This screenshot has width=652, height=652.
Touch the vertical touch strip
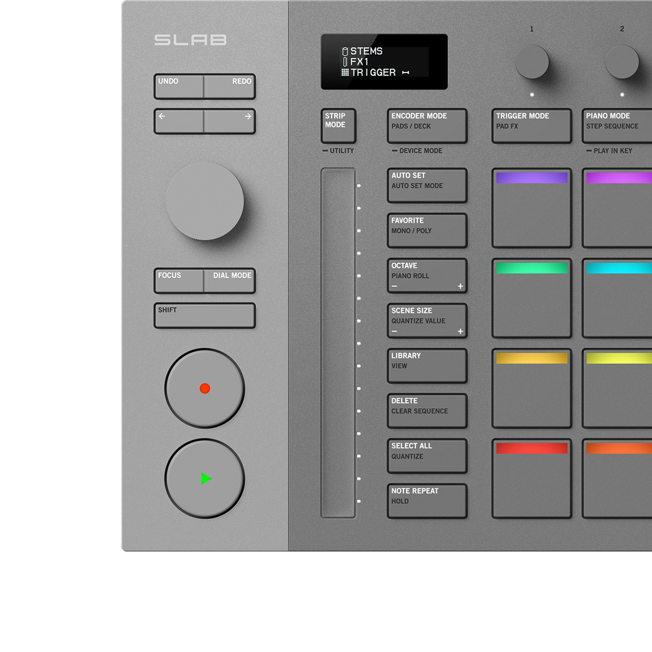click(338, 343)
